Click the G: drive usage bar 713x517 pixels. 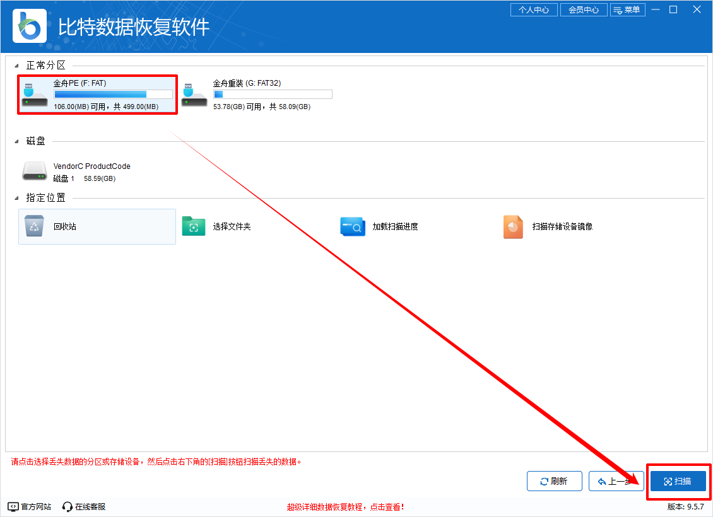[x=273, y=95]
